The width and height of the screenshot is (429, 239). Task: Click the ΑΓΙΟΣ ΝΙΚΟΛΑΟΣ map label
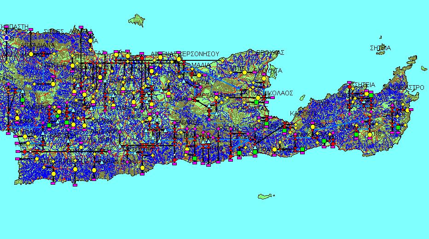click(268, 93)
